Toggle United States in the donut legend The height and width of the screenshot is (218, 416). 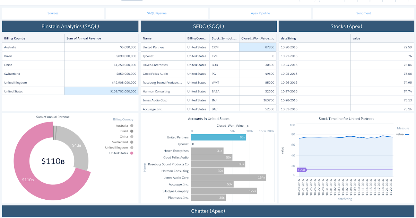tap(121, 153)
